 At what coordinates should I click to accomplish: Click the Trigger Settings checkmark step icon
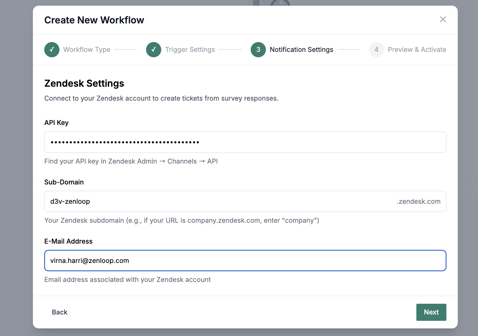(154, 50)
